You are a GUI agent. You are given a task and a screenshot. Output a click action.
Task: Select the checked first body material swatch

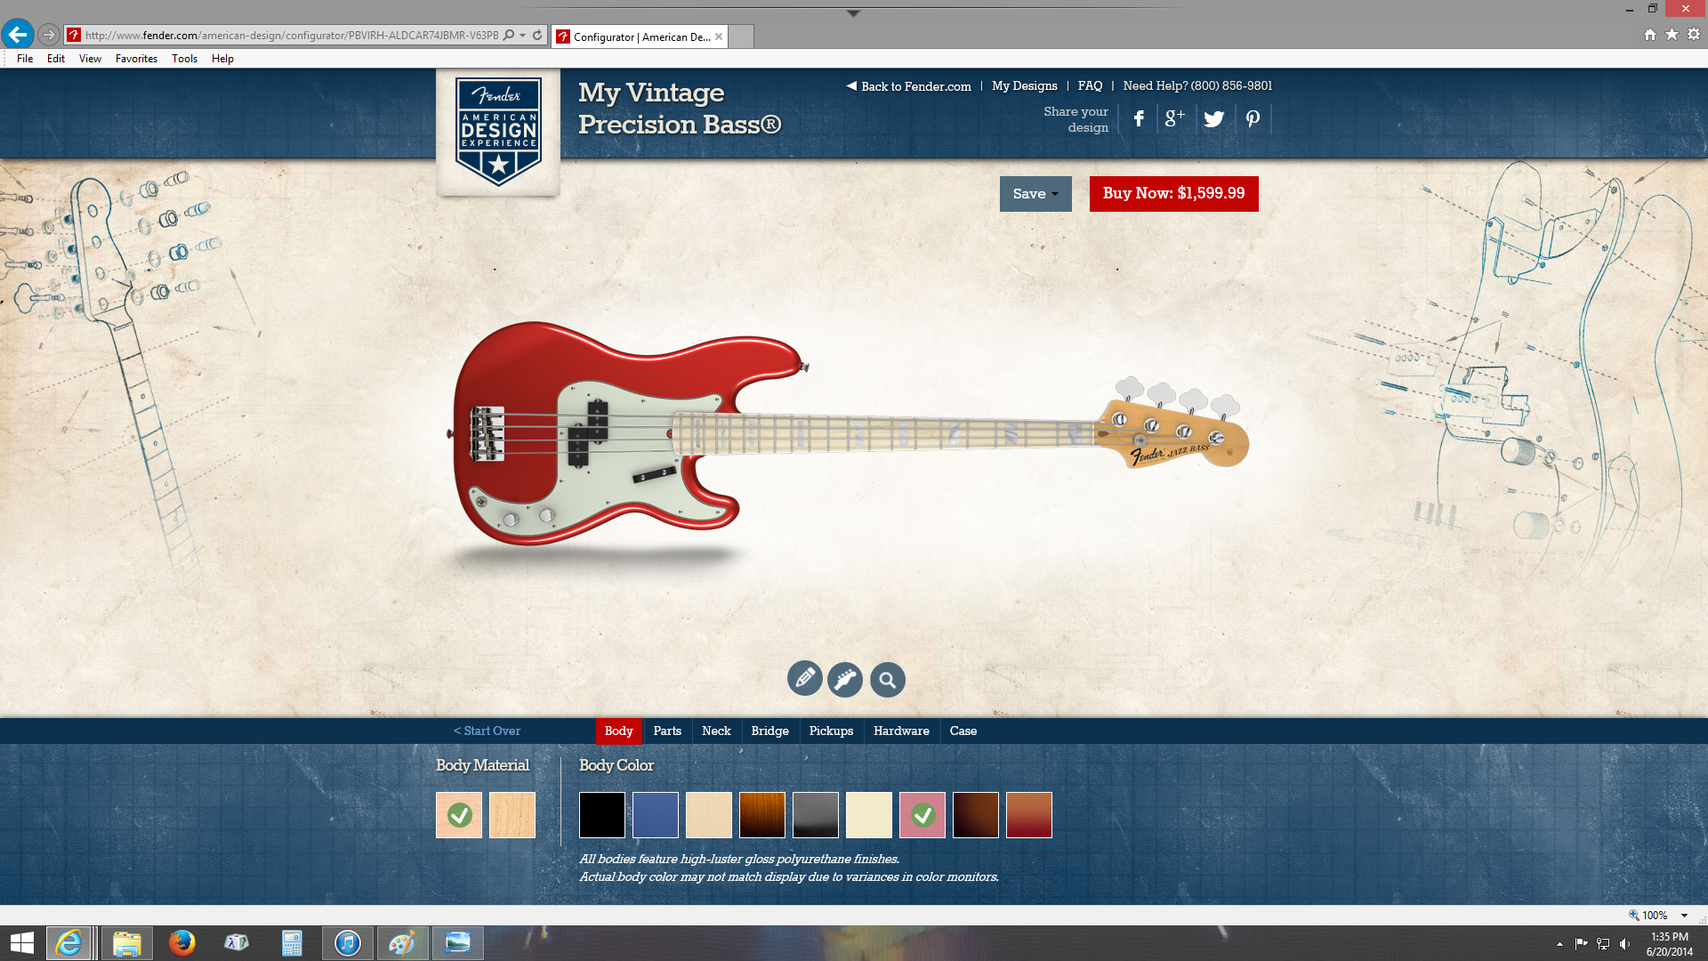459,815
